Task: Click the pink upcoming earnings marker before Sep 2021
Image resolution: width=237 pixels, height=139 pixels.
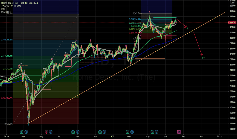Action: pyautogui.click(x=179, y=132)
